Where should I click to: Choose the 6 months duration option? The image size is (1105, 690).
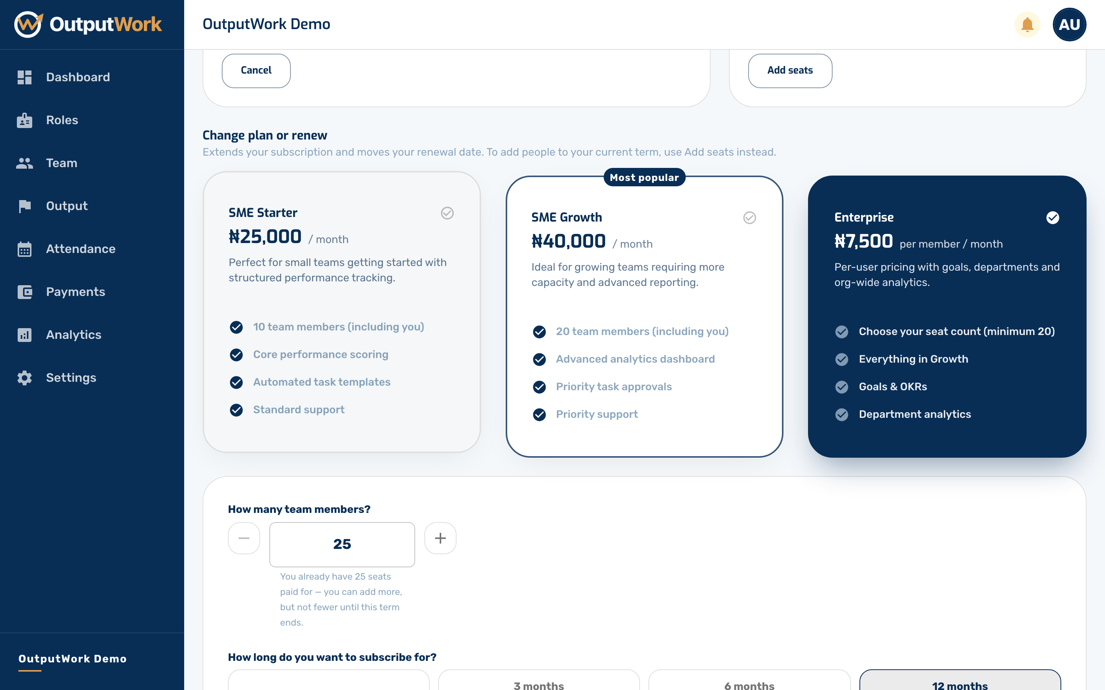coord(749,680)
